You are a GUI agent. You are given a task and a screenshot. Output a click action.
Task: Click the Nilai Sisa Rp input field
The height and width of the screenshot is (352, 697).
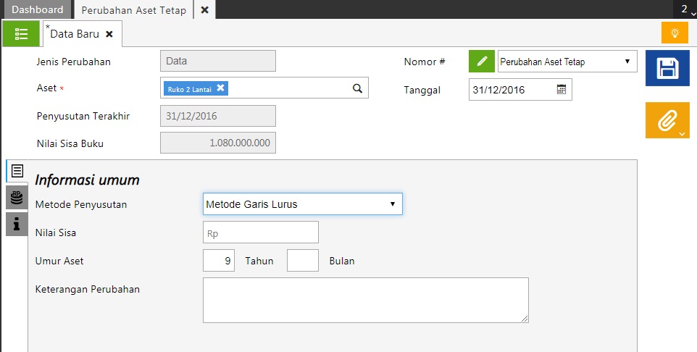click(x=260, y=232)
